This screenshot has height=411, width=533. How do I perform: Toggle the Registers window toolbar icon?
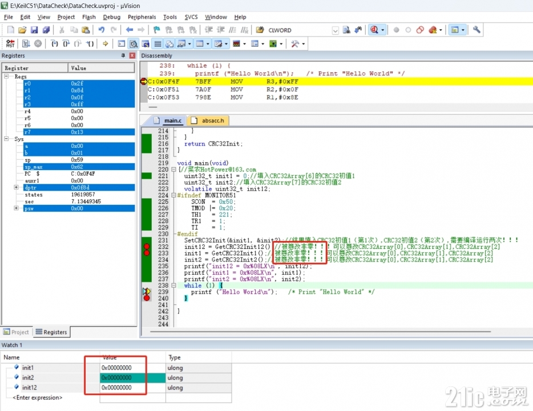(158, 43)
